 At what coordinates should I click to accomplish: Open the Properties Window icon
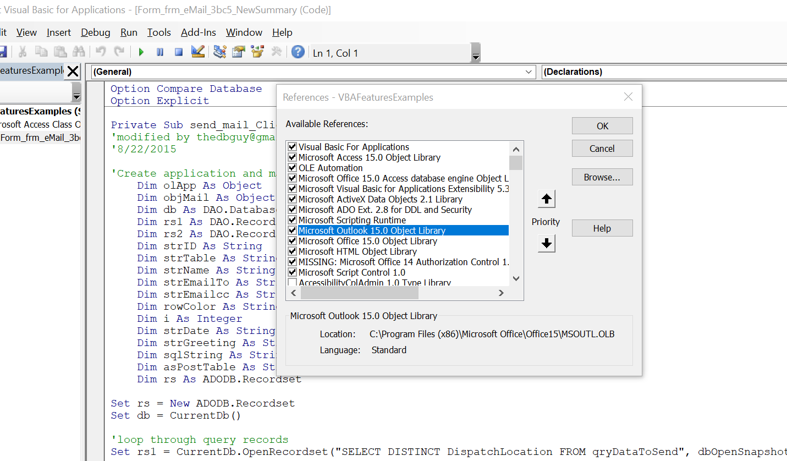click(239, 52)
